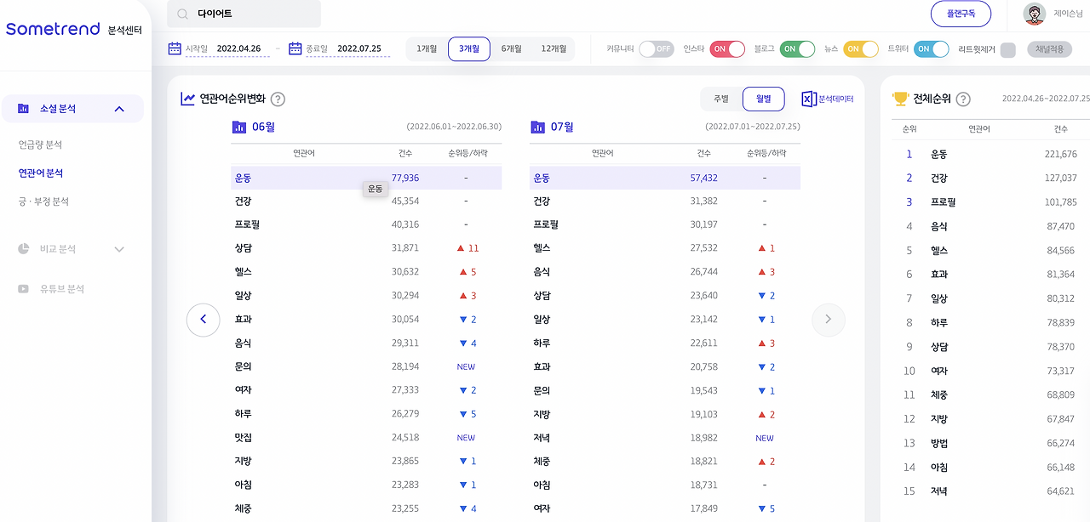Viewport: 1090px width, 522px height.
Task: Open the end date calendar icon
Action: click(295, 48)
